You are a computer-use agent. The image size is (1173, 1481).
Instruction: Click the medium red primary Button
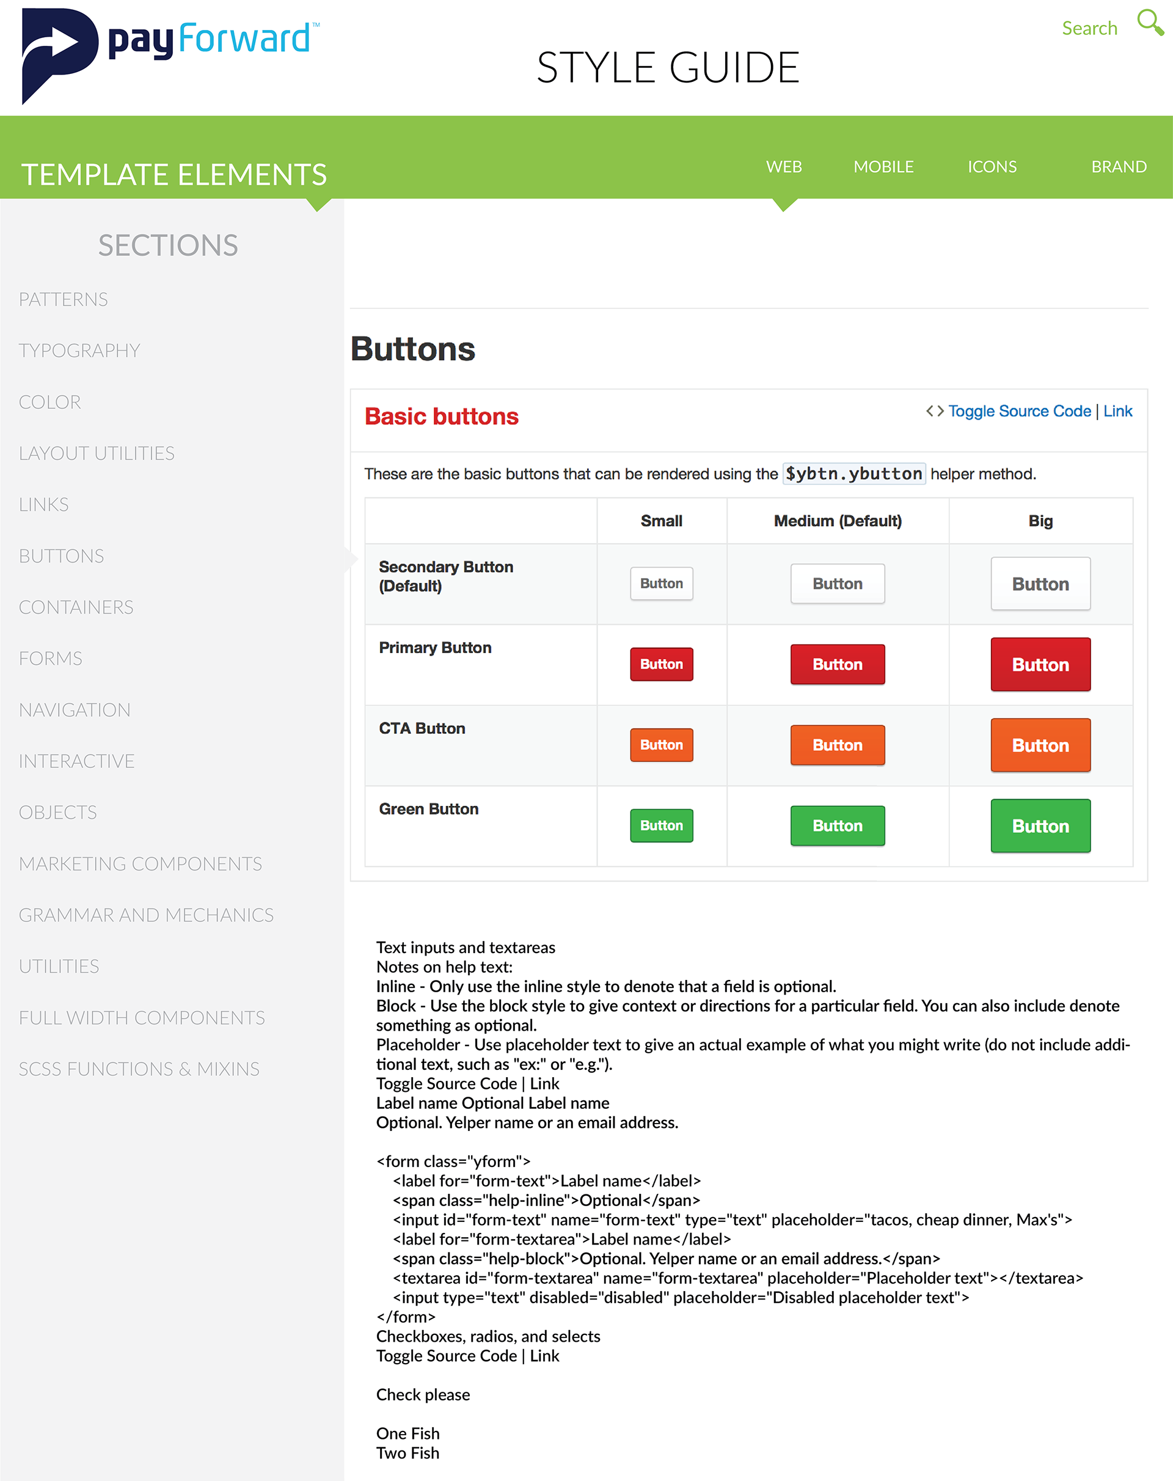point(837,664)
